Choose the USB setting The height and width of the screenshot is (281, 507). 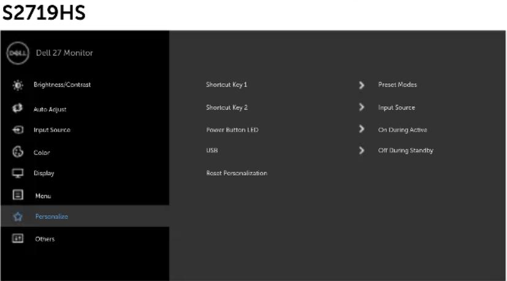[212, 150]
